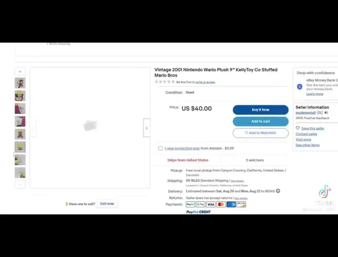The image size is (338, 257).
Task: Select the first Wario plush thumbnail
Action: (20, 83)
